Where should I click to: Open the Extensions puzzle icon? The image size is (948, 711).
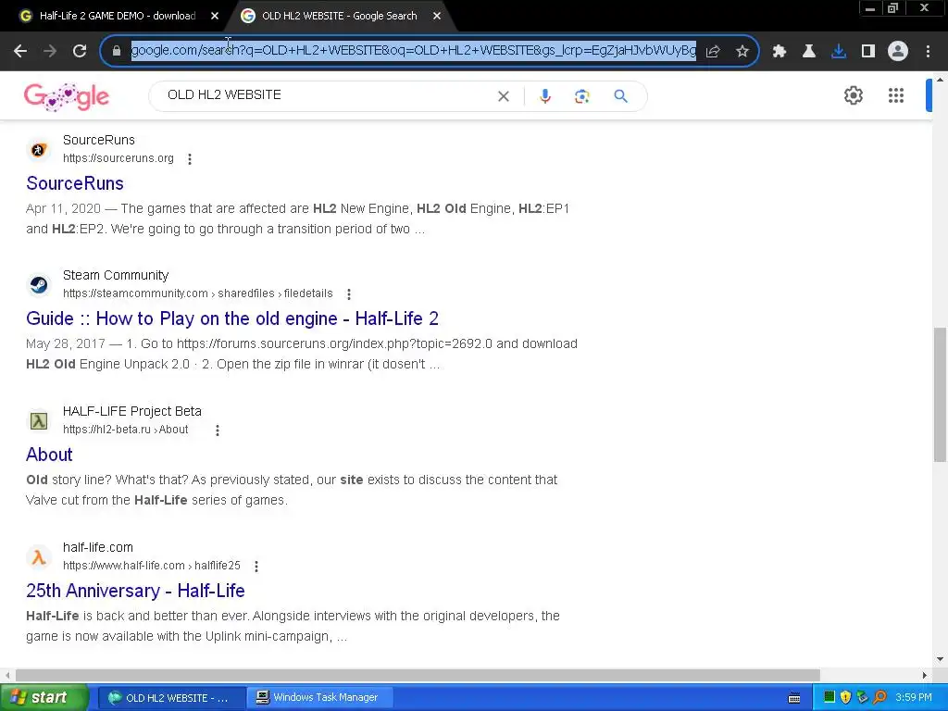780,52
